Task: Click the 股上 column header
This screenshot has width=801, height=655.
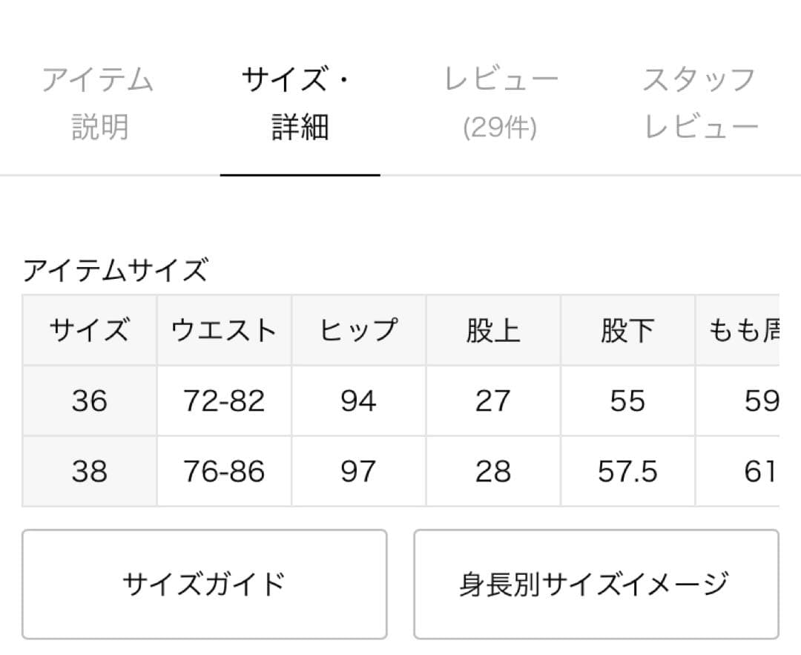Action: point(493,330)
